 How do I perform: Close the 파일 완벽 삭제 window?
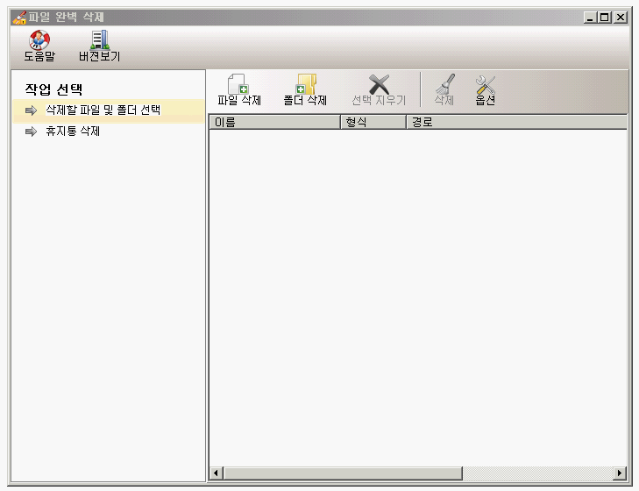point(620,17)
